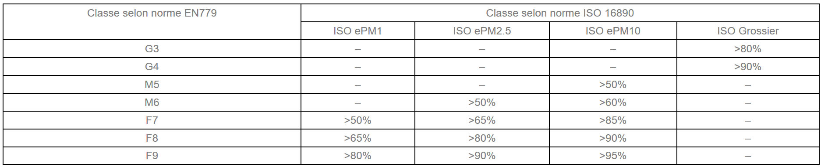Image resolution: width=821 pixels, height=167 pixels.
Task: Click the >50% ePM10 cell for M5
Action: click(613, 85)
